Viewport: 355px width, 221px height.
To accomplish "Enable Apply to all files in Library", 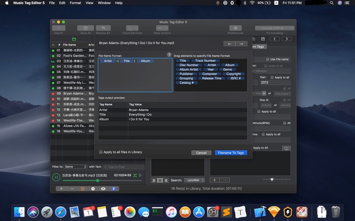I will [101, 152].
